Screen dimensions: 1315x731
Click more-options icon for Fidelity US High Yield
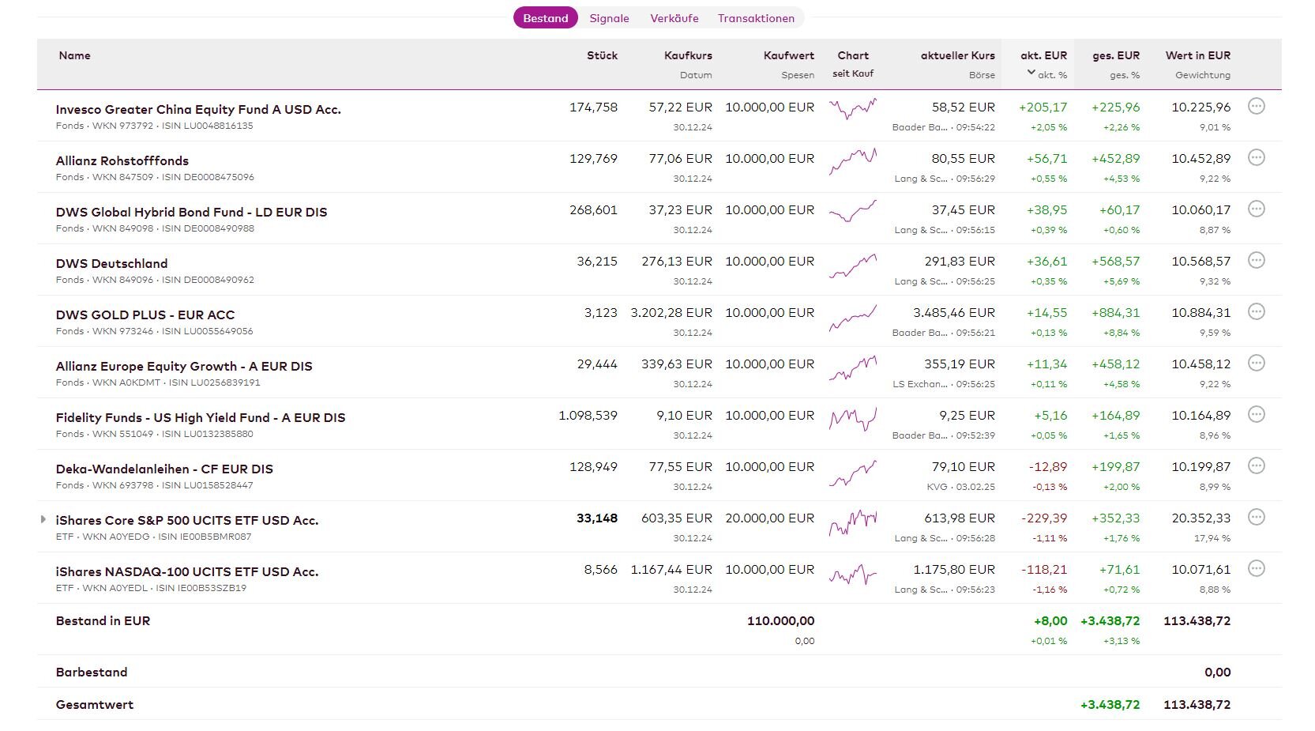(1256, 414)
